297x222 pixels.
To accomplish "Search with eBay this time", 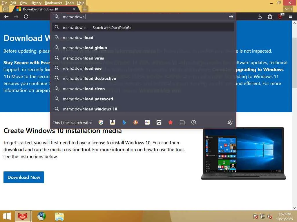I will 147,122.
